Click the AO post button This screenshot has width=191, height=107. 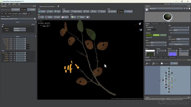(x=73, y=17)
